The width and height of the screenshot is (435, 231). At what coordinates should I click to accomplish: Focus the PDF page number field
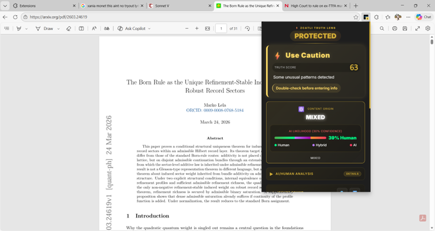point(221,28)
